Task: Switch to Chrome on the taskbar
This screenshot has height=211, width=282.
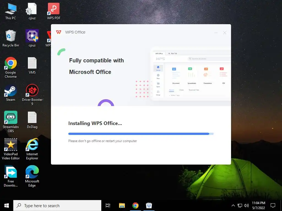Action: tap(135, 206)
